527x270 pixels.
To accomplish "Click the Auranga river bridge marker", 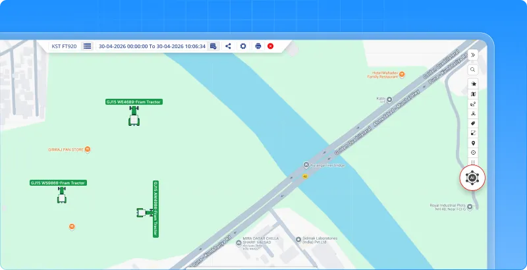I will pos(306,165).
